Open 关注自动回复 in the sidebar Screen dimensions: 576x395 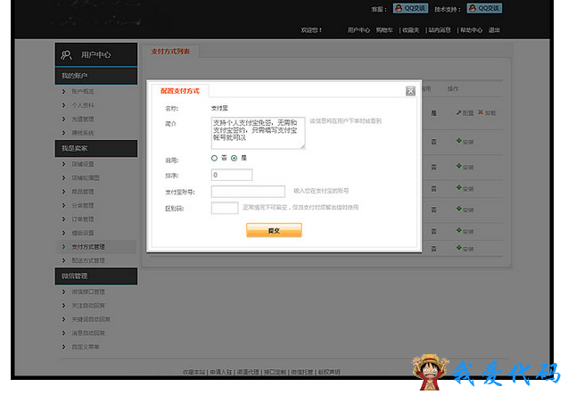88,305
